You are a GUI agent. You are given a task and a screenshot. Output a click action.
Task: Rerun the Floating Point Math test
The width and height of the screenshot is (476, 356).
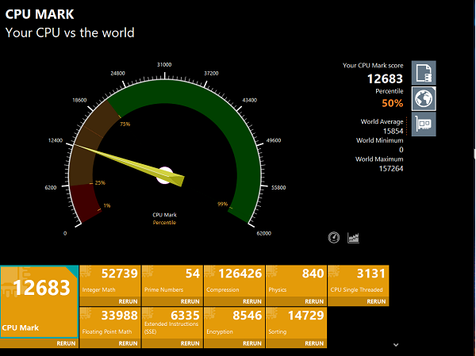(x=128, y=343)
